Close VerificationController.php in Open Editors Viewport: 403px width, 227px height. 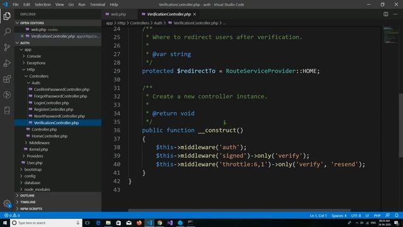[x=22, y=37]
